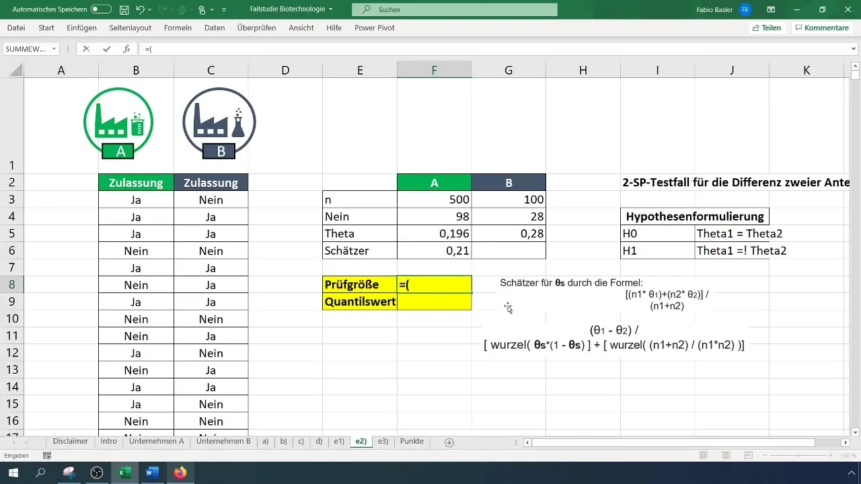This screenshot has height=484, width=861.
Task: Switch to Page Break Preview icon
Action: pos(747,455)
